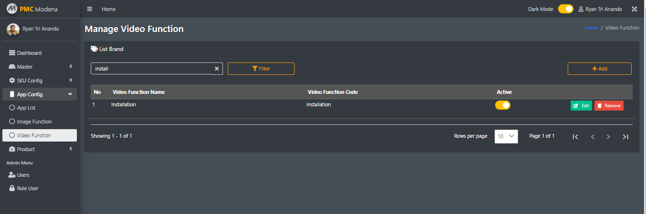Viewport: 646px width, 214px height.
Task: Expand the Master sidebar menu
Action: pos(39,67)
